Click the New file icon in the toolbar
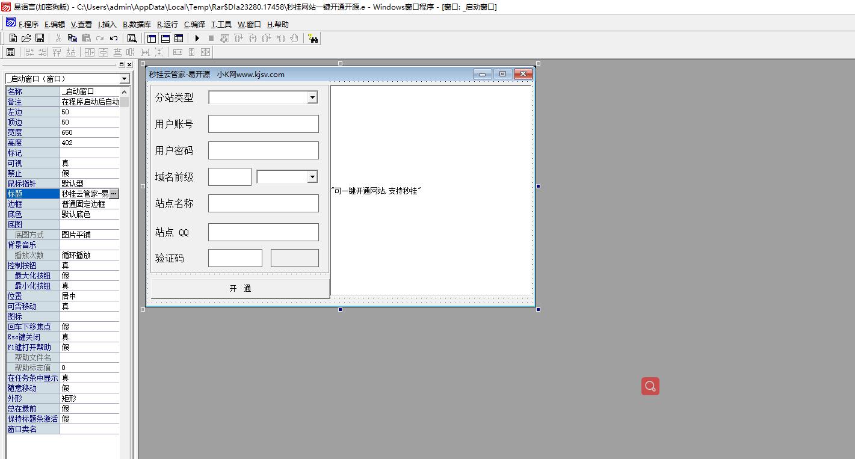Image resolution: width=855 pixels, height=459 pixels. point(13,38)
